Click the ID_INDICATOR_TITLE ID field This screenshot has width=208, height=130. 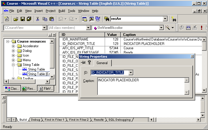110,73
